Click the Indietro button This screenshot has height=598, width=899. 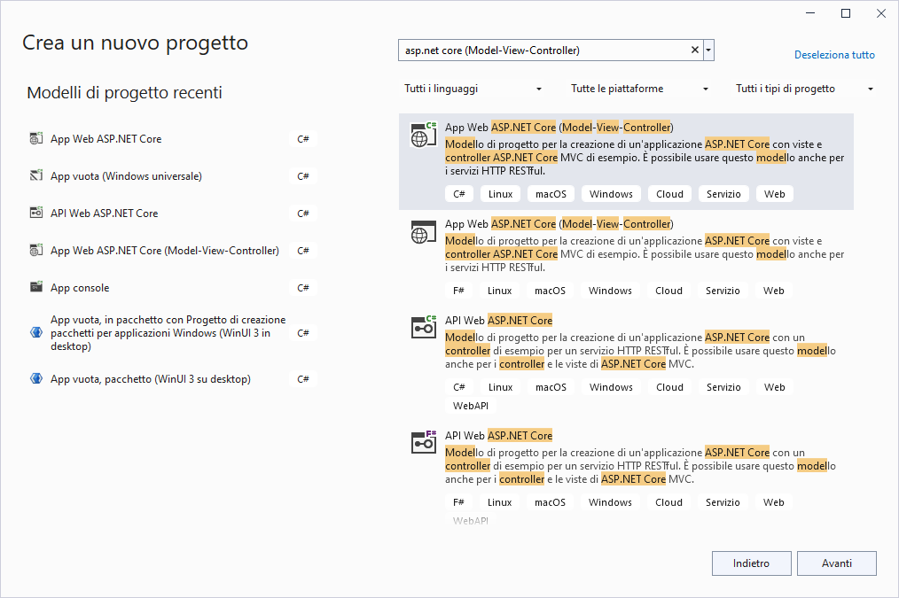[751, 563]
